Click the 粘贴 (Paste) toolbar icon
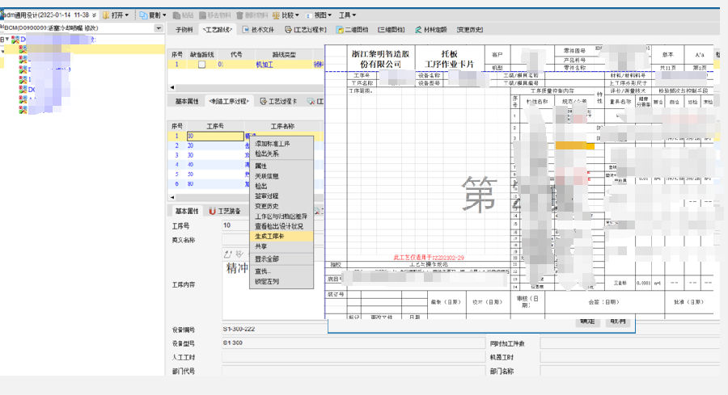Viewport: 728px width, 395px height. (x=177, y=15)
